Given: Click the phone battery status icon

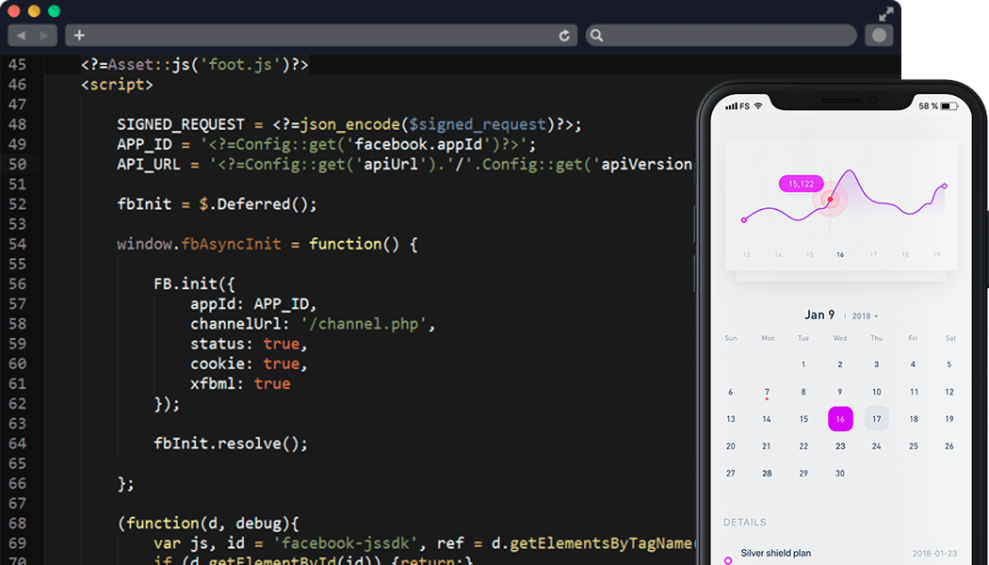Looking at the screenshot, I should (x=949, y=105).
